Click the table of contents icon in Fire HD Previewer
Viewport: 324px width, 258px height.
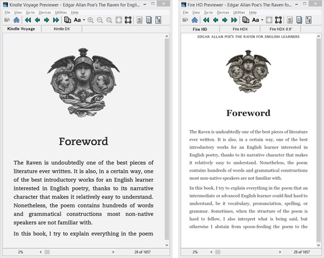[299, 20]
